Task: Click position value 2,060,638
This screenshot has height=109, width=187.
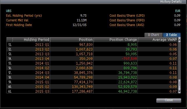Action: tap(84, 68)
